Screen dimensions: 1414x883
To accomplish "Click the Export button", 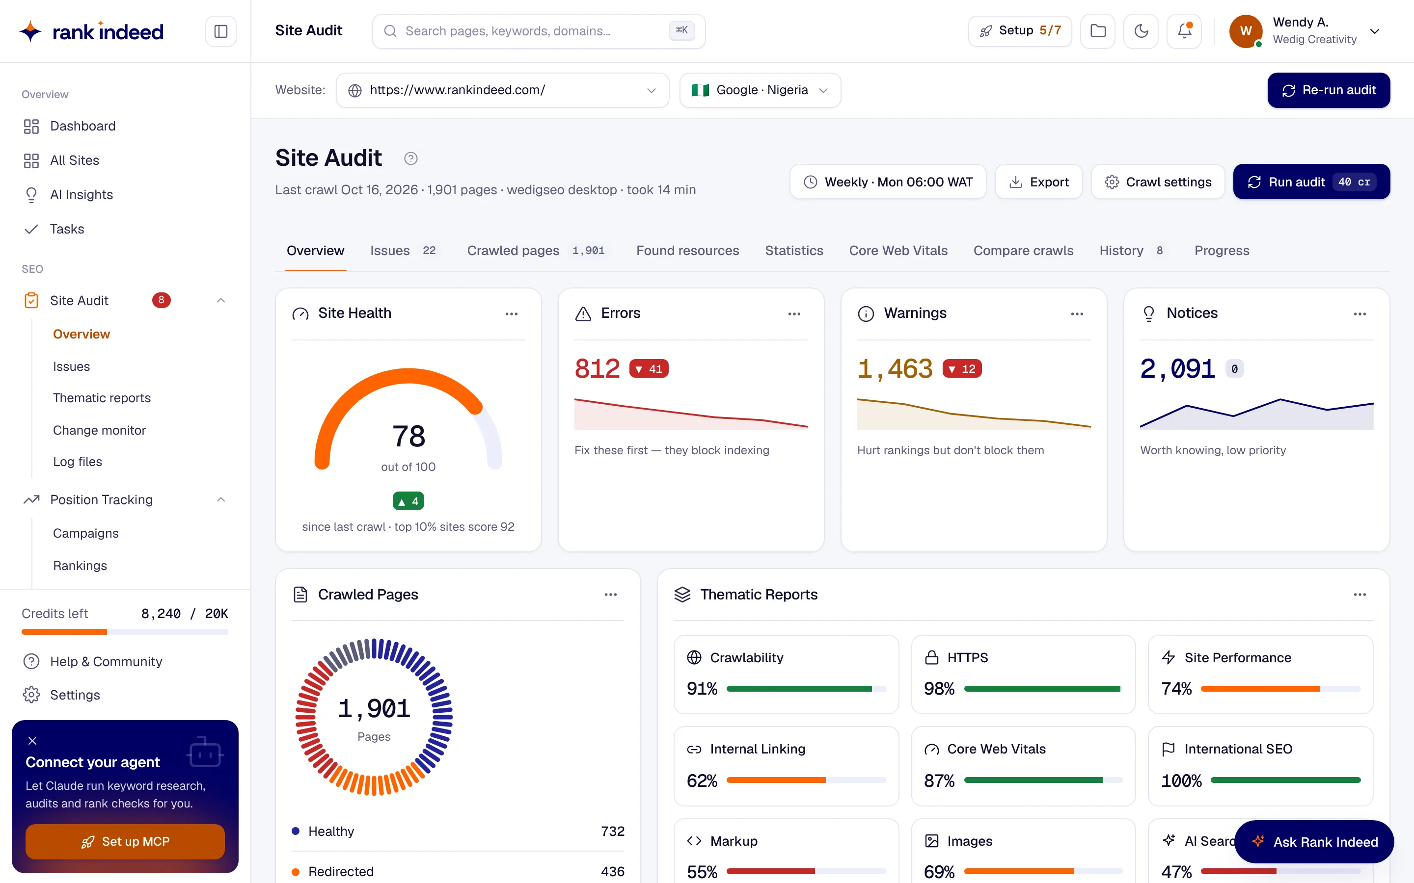I will [x=1039, y=182].
